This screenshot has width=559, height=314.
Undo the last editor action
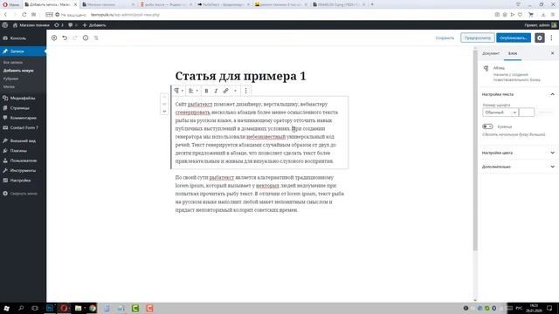65,38
